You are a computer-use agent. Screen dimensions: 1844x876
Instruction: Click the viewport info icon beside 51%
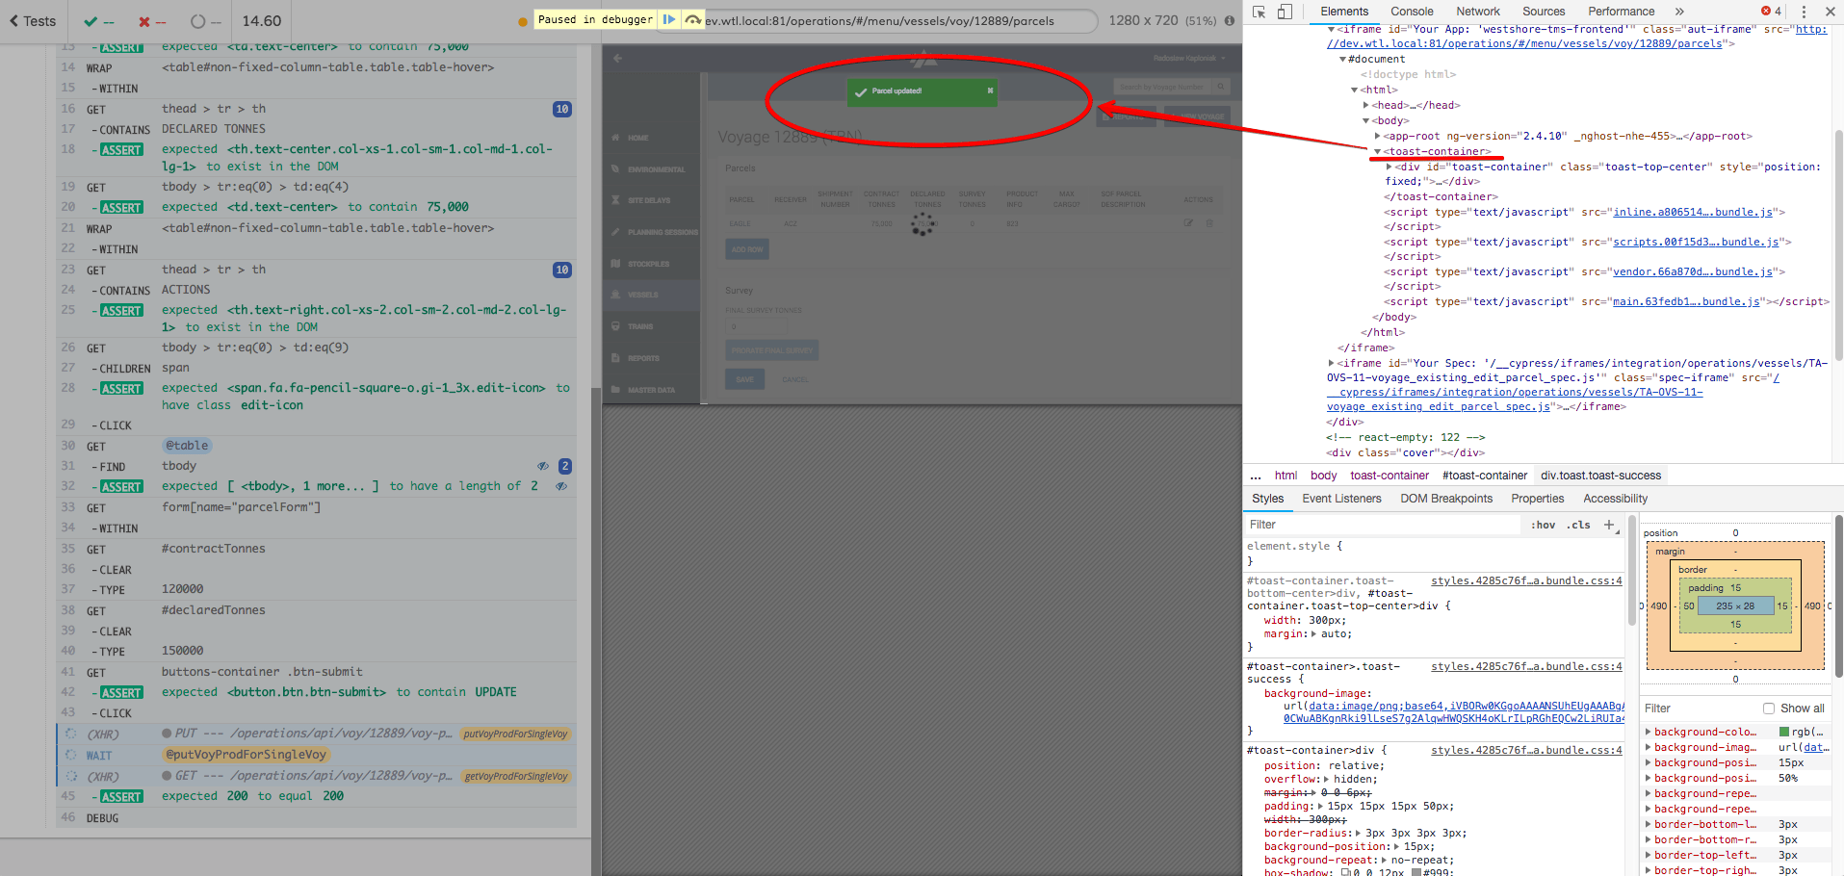tap(1230, 20)
